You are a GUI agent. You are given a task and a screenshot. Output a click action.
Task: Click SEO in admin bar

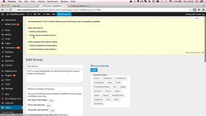pyautogui.click(x=54, y=14)
